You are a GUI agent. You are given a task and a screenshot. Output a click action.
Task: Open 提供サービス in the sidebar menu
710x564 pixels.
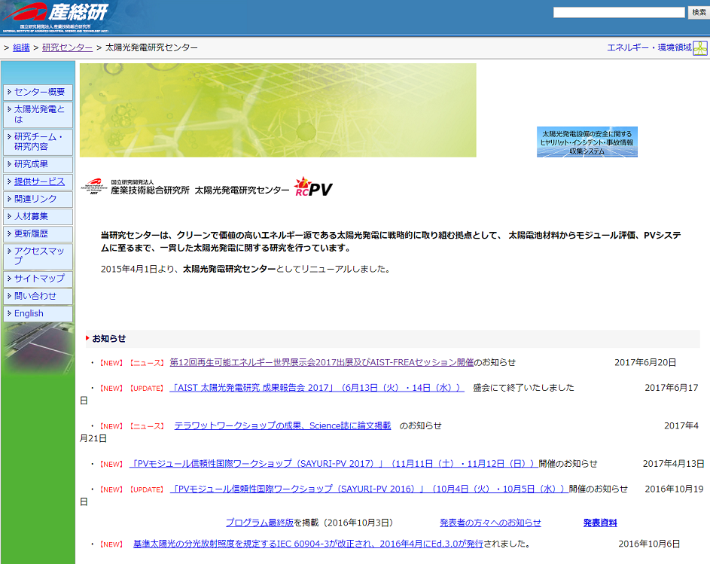click(38, 181)
